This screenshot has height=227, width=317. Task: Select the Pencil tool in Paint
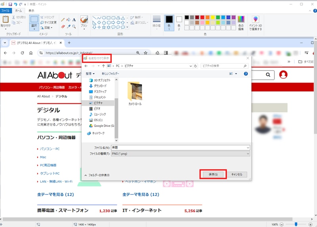tap(63, 19)
